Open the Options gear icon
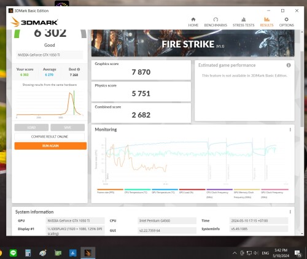The image size is (307, 259). click(x=286, y=20)
